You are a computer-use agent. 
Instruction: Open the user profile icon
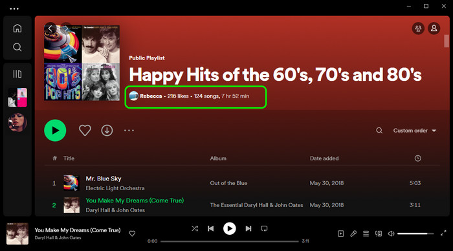click(434, 28)
